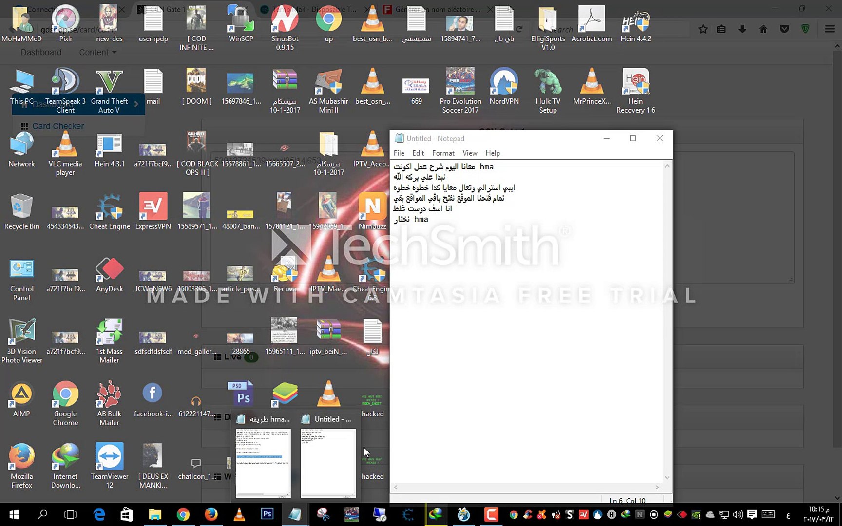
Task: Select the NordVPN desktop shortcut
Action: 504,86
